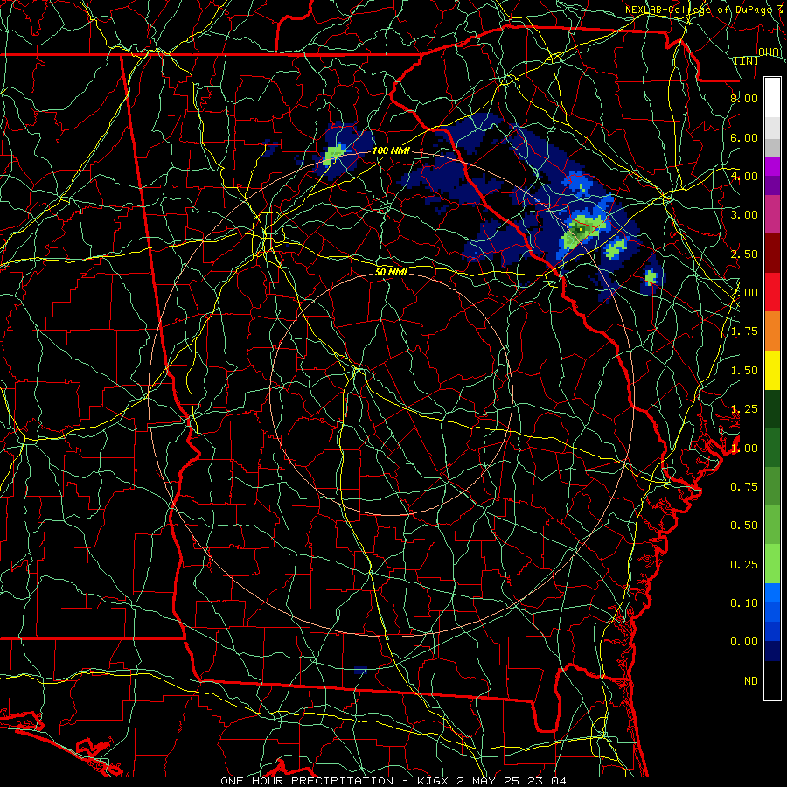Click the 6.00 legend value

pos(744,137)
